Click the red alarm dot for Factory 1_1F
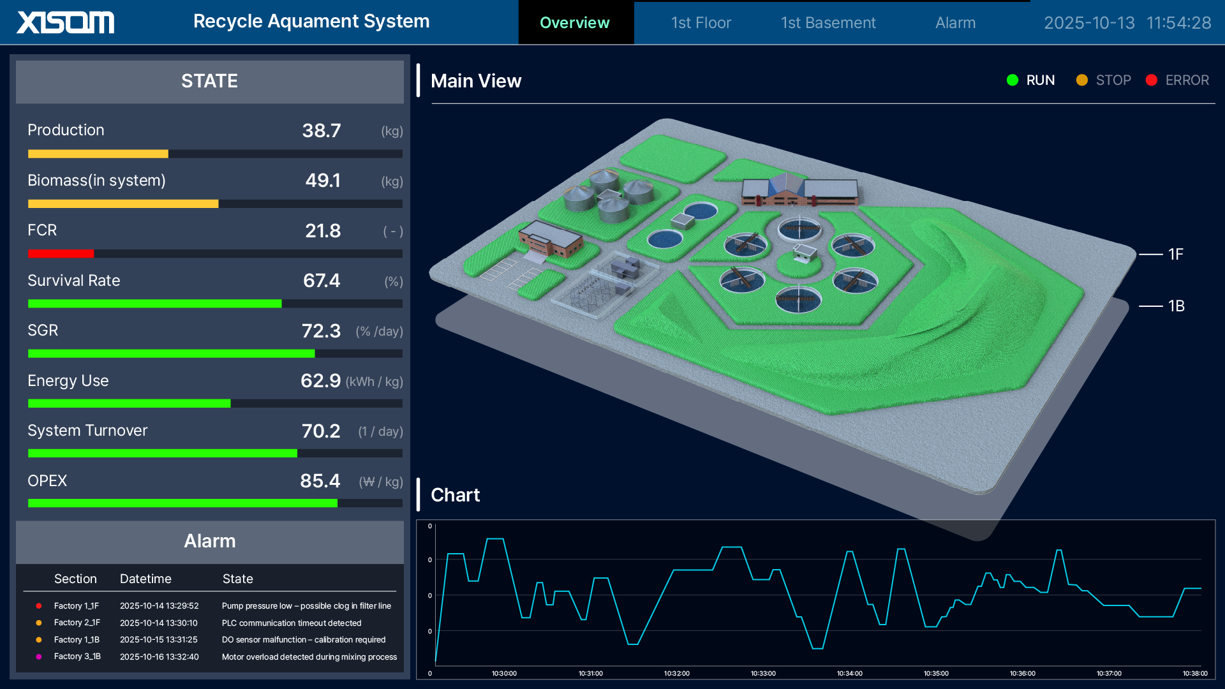 point(38,606)
